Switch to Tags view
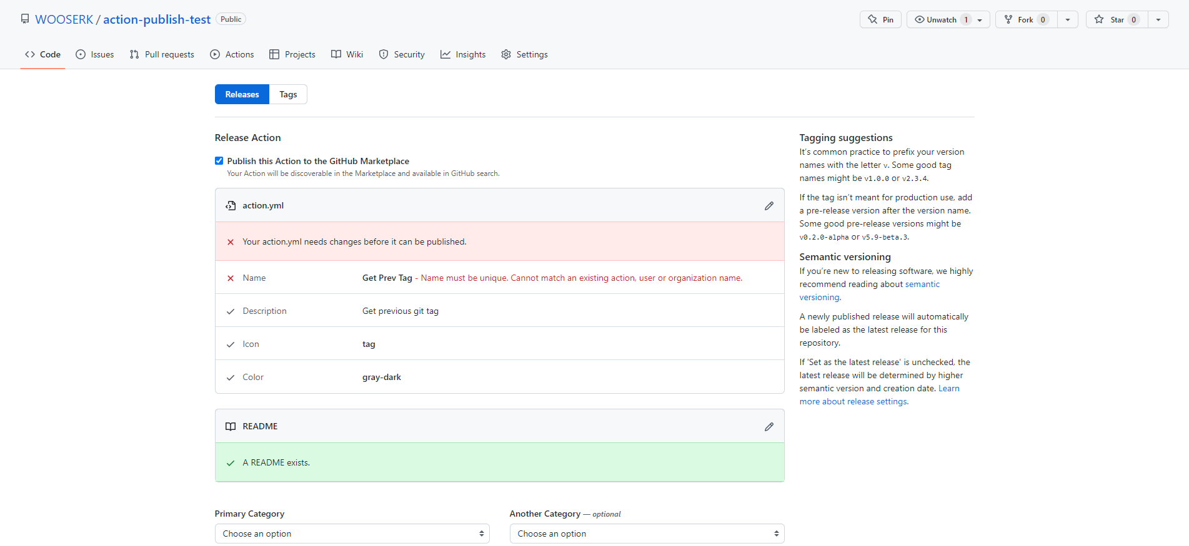This screenshot has height=546, width=1189. tap(288, 94)
